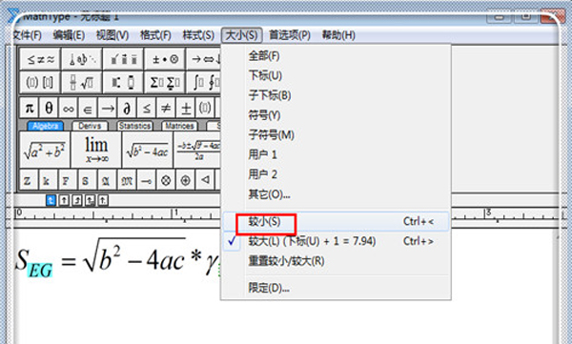Choose 全部(F) size option

336,56
